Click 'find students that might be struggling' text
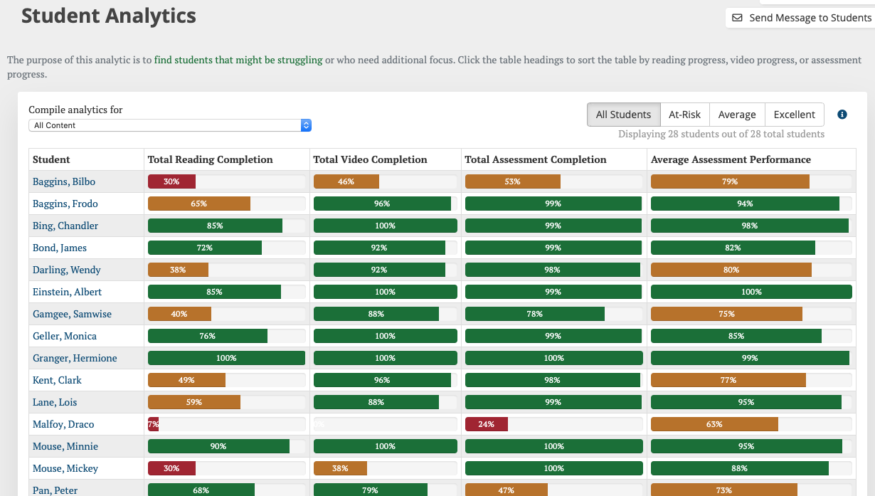Image resolution: width=875 pixels, height=496 pixels. coord(238,60)
